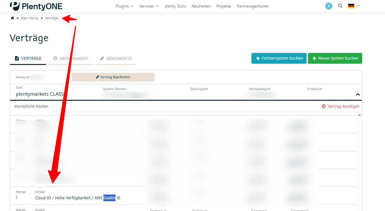Open language selector chevron
The height and width of the screenshot is (211, 385).
[358, 6]
